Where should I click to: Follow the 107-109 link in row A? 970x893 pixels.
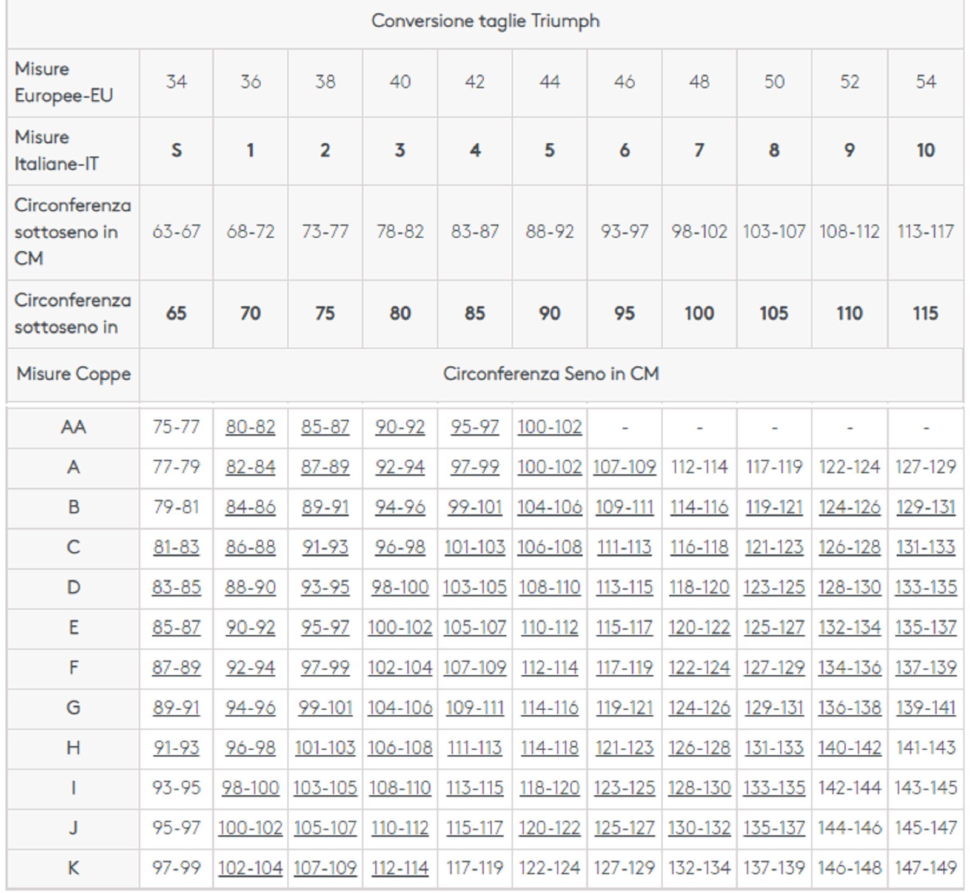pyautogui.click(x=624, y=467)
